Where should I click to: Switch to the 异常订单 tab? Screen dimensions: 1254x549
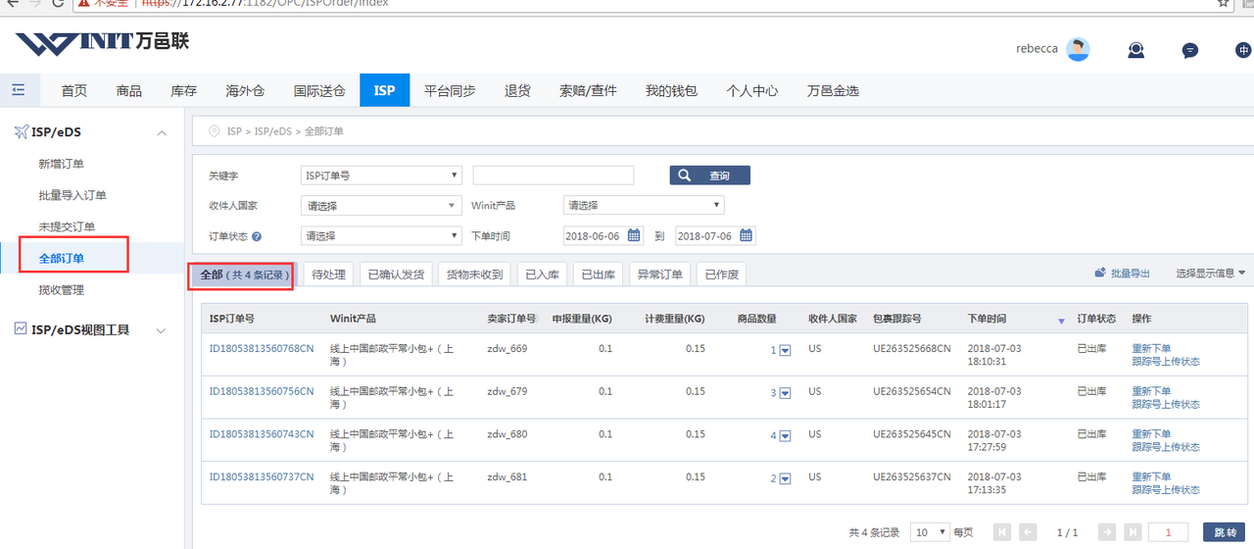pos(659,274)
